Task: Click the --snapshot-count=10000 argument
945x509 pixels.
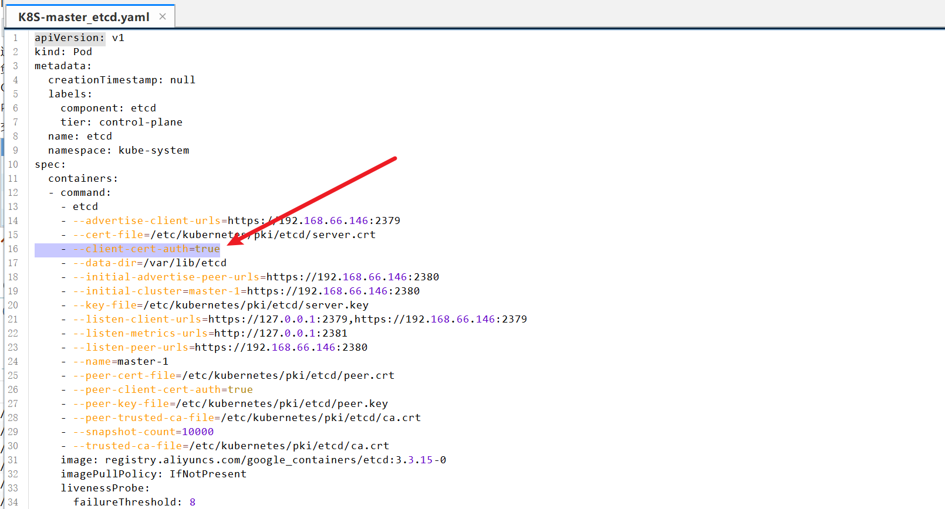Action: pos(144,432)
